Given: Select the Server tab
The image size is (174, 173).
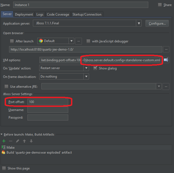Looking at the screenshot, I should pyautogui.click(x=7, y=14).
